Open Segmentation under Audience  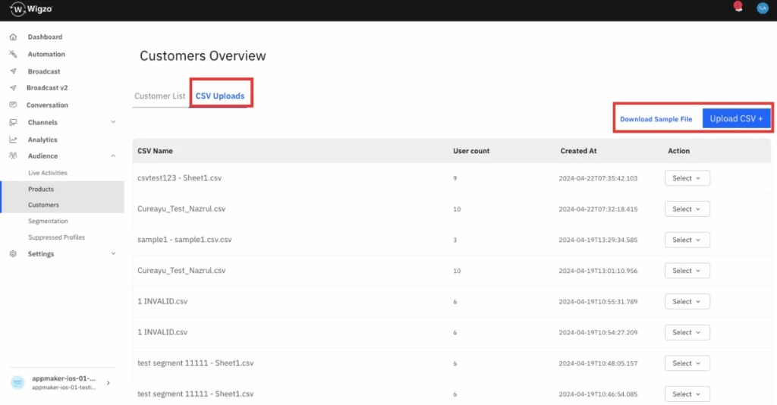pos(48,221)
